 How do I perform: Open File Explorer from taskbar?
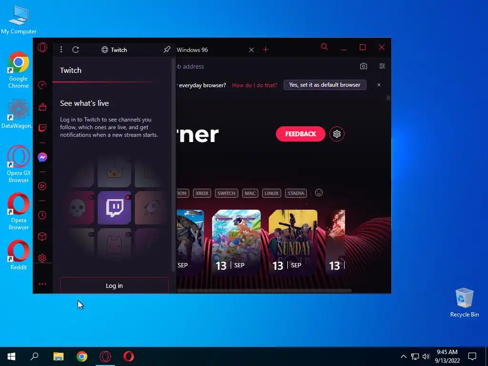58,356
